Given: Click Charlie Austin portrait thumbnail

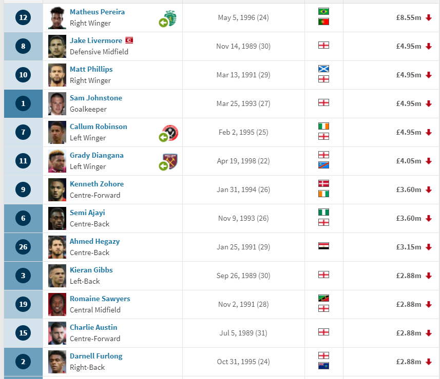Looking at the screenshot, I should 57,333.
